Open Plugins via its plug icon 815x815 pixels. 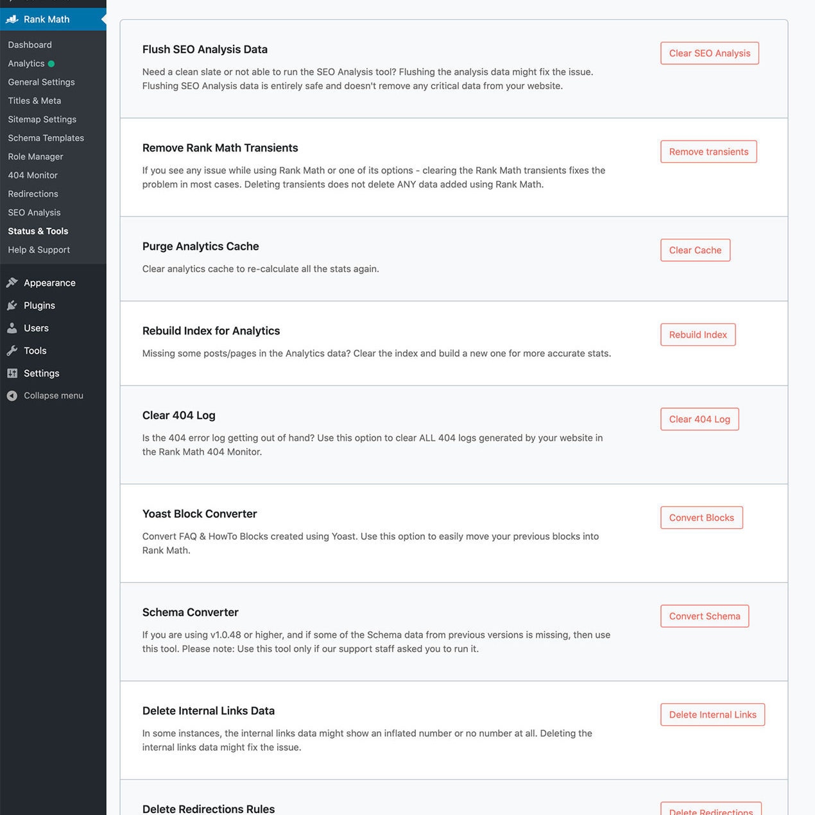(12, 305)
